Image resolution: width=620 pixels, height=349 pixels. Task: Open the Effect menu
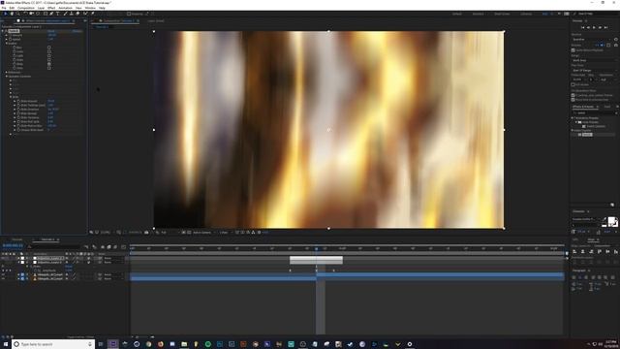click(x=51, y=8)
